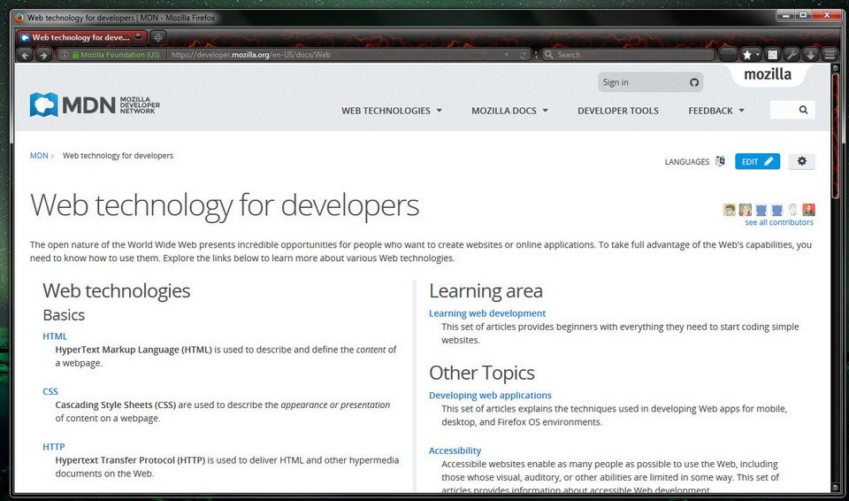Open the page settings gear button
The image size is (849, 501).
801,161
